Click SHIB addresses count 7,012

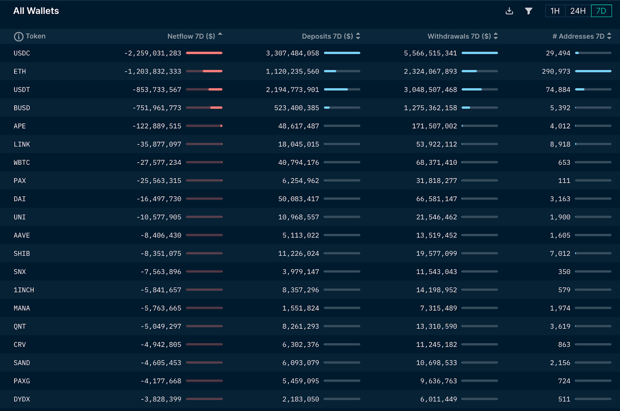[560, 254]
